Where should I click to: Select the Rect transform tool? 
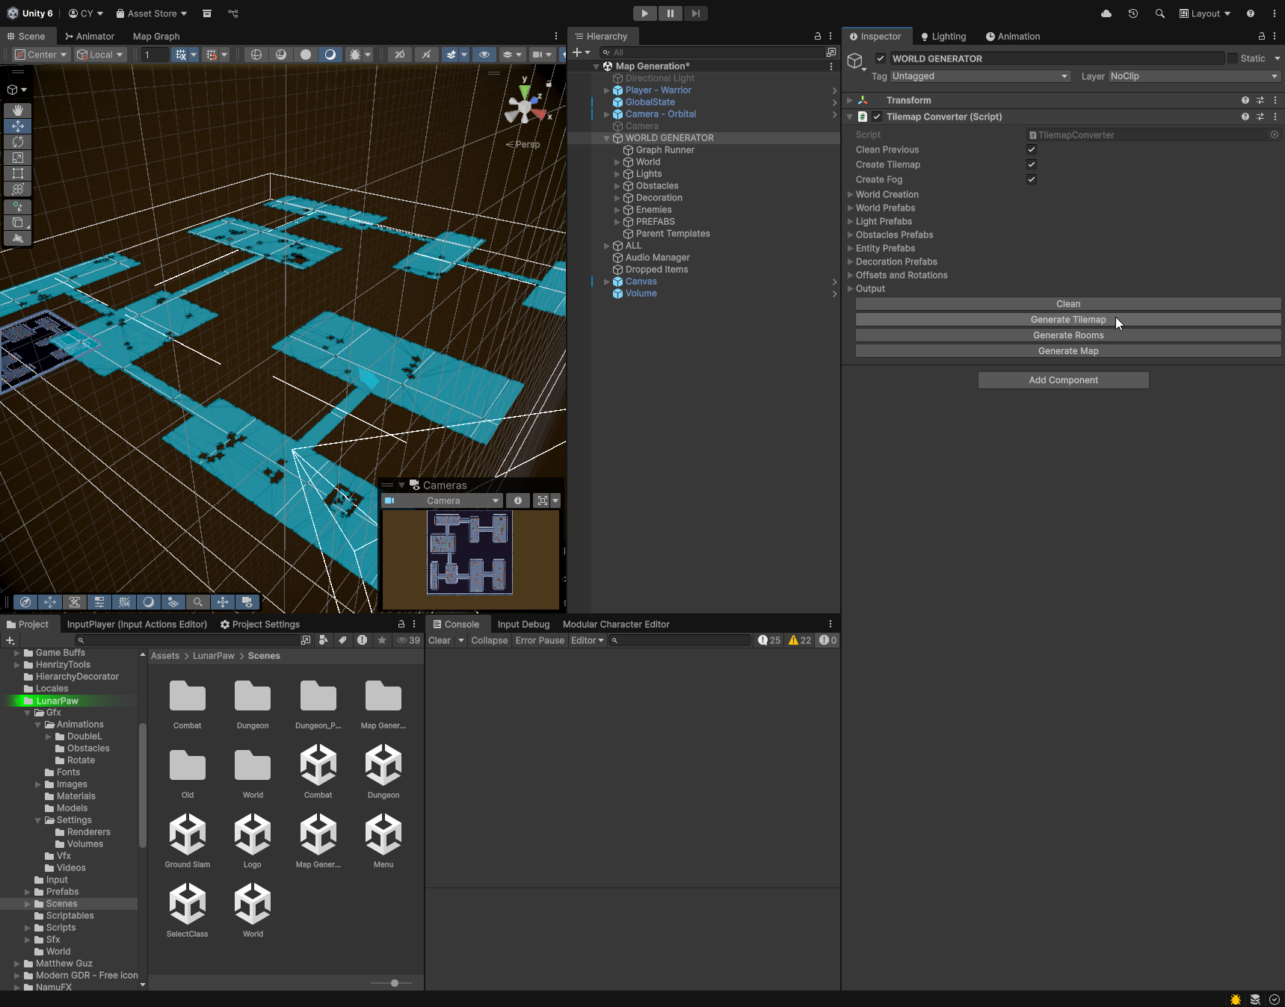(x=18, y=173)
